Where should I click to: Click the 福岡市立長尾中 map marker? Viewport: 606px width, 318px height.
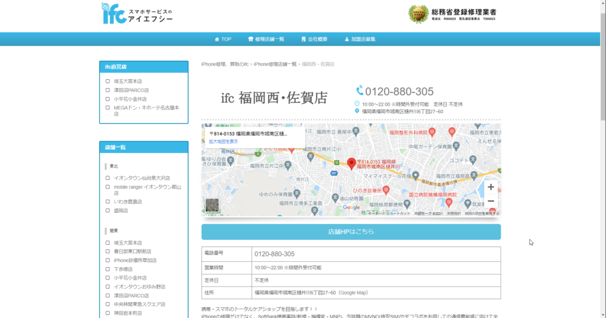click(356, 131)
